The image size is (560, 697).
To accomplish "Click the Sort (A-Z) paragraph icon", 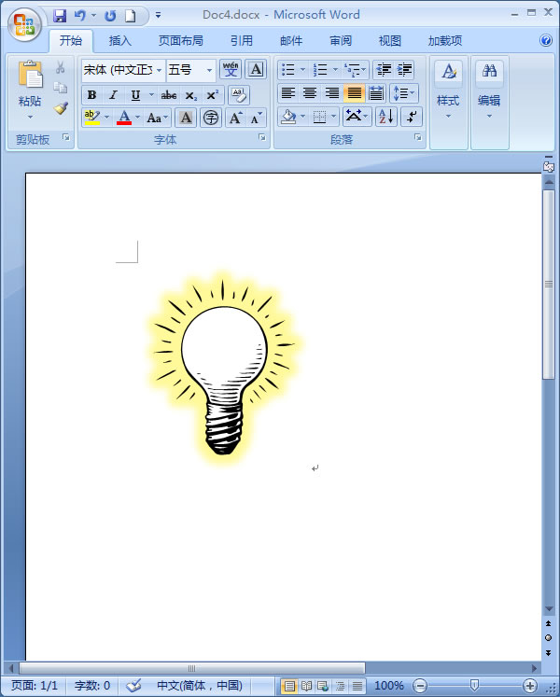I will 386,117.
